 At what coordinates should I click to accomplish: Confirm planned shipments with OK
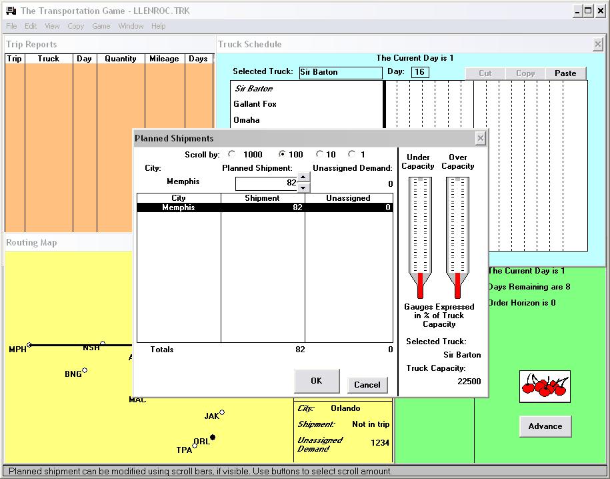point(317,381)
